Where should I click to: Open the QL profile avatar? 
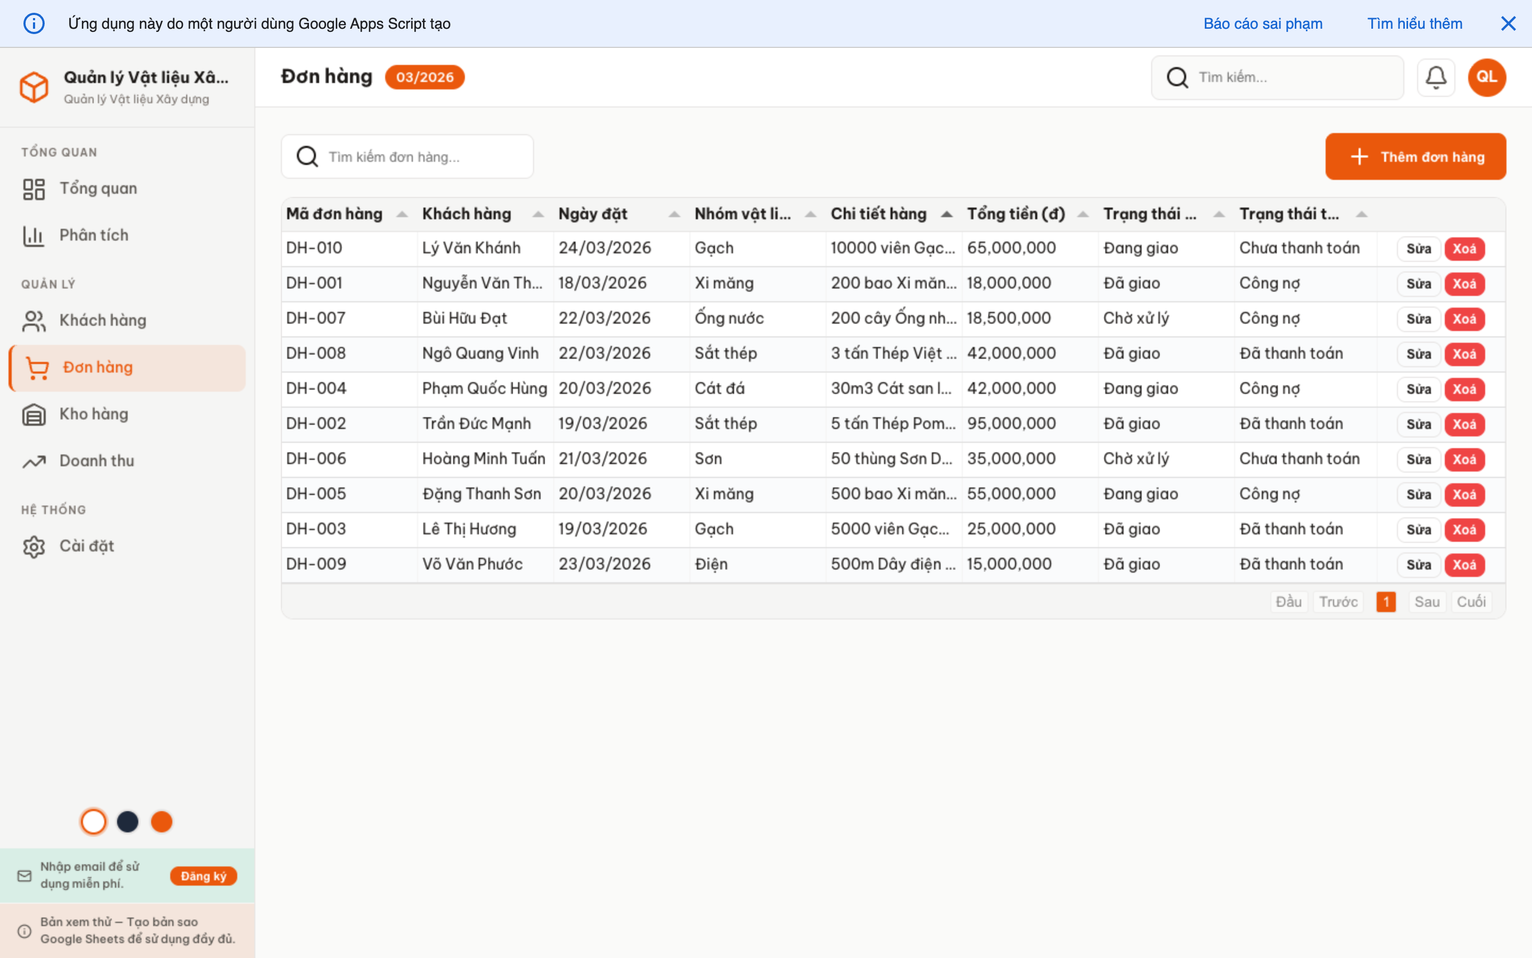point(1486,77)
